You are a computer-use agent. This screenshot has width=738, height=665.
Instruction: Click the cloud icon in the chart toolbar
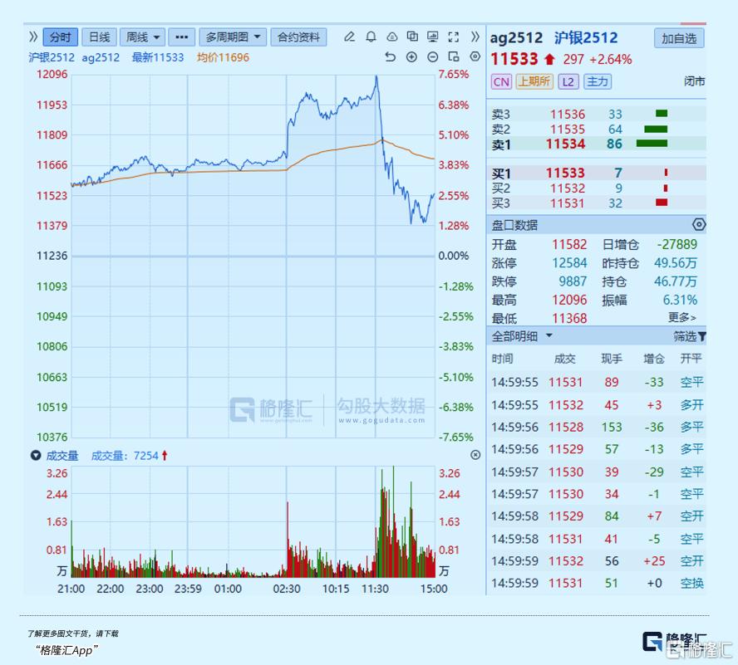coord(392,37)
